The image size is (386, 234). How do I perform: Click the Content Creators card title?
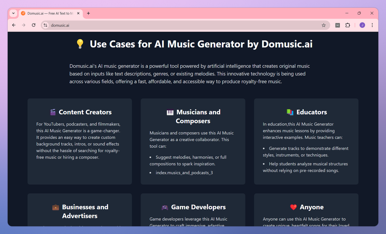[85, 112]
